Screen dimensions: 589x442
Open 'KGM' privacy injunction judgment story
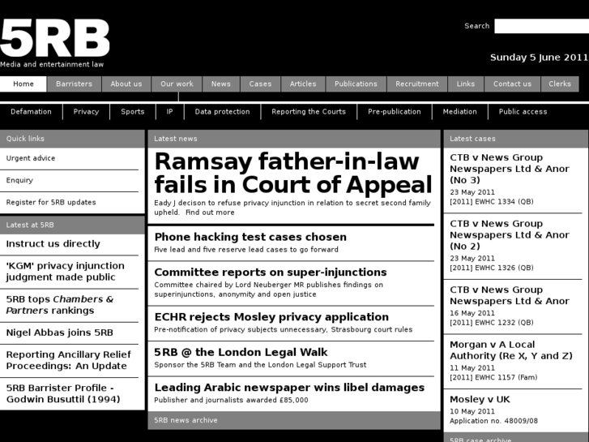pos(65,271)
